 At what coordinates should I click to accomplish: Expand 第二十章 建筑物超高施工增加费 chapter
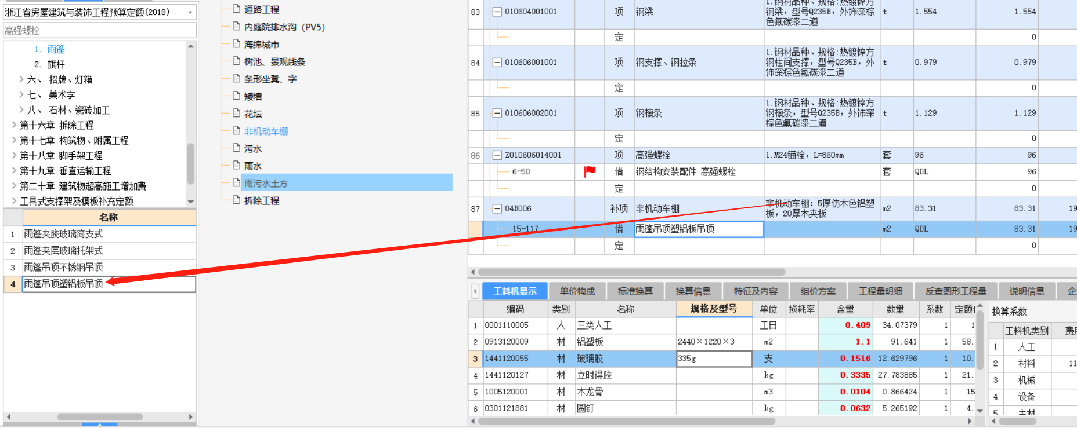click(14, 186)
